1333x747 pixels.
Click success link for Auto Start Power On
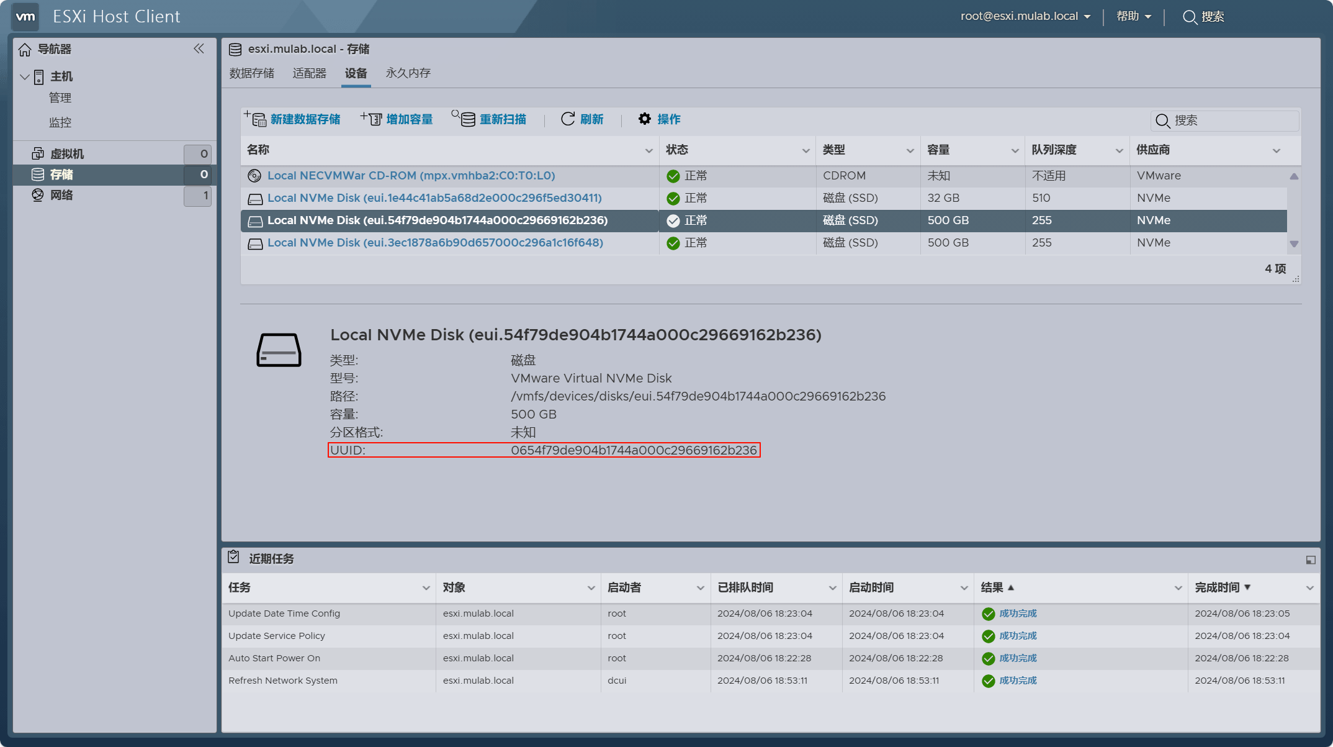coord(1018,658)
